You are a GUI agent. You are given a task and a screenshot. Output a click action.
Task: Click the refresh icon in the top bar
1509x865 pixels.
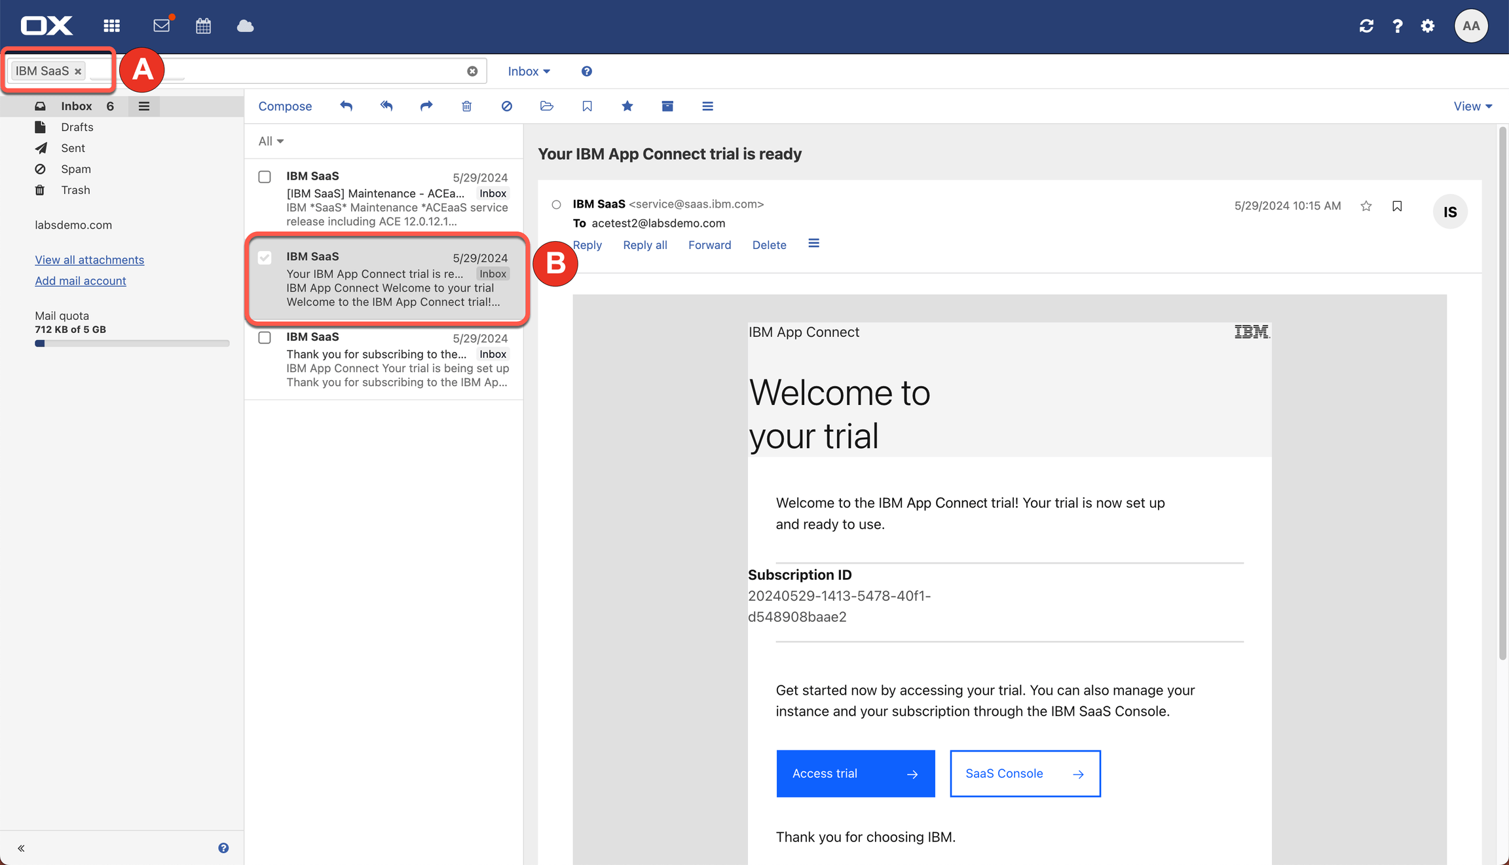tap(1366, 26)
